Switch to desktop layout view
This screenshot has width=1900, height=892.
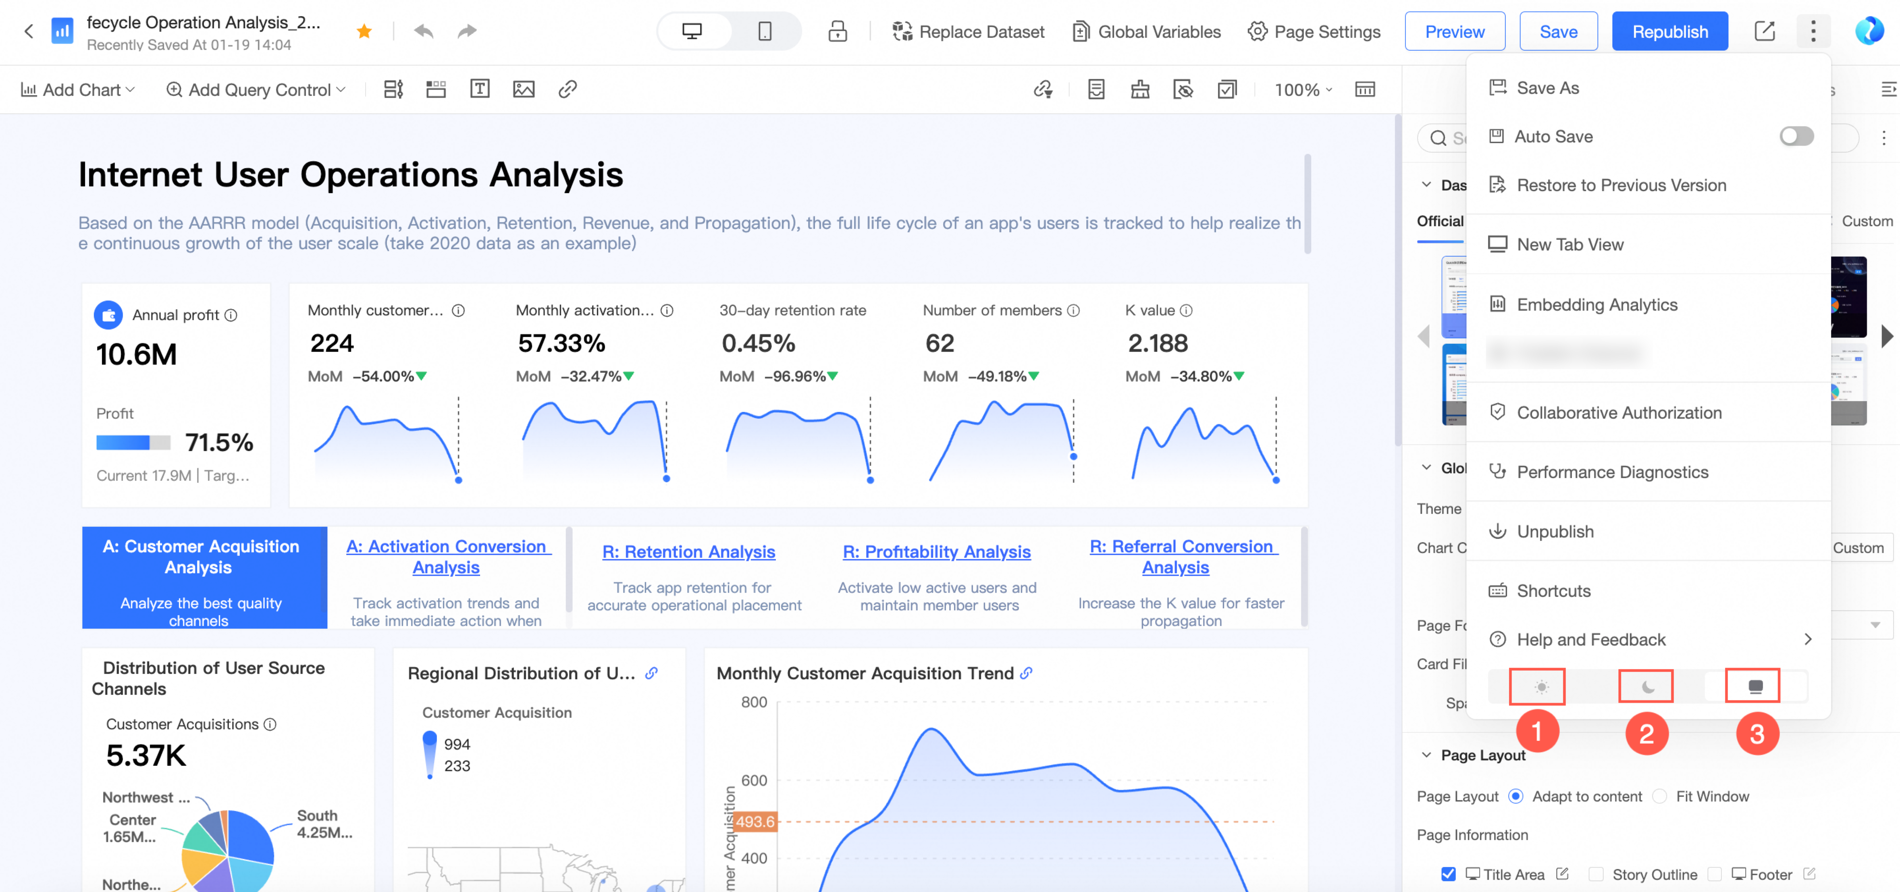coord(692,31)
